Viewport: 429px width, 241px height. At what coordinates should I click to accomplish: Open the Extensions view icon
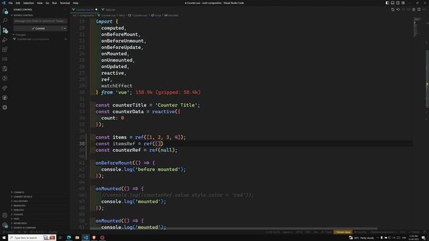point(5,50)
